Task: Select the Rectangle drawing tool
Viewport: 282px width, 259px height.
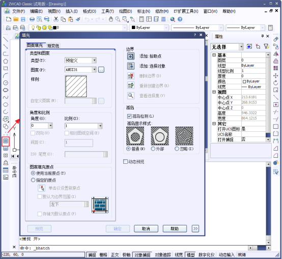Action: (x=6, y=68)
